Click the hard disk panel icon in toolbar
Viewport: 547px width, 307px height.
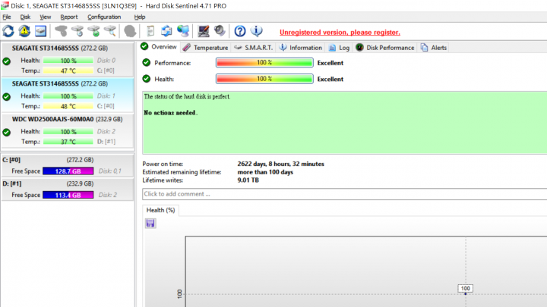point(40,31)
